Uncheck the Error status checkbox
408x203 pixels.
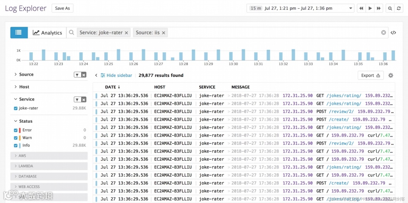15,130
